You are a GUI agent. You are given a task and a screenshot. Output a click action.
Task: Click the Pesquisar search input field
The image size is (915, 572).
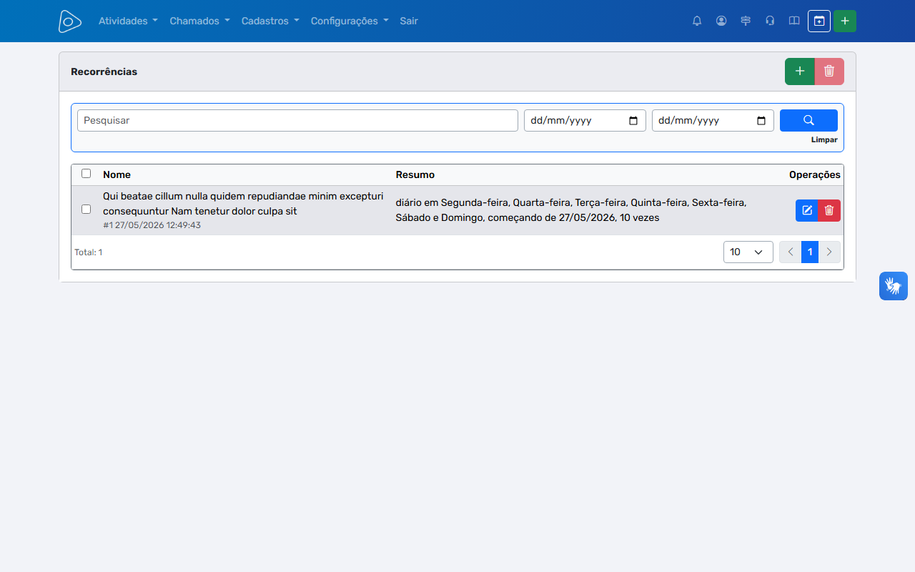point(297,120)
